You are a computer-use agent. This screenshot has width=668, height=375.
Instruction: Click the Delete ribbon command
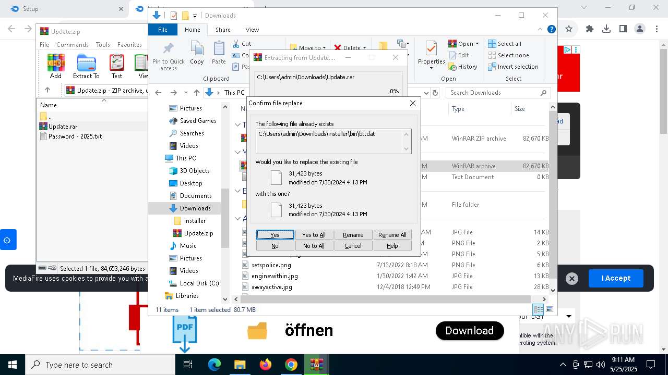click(x=351, y=47)
